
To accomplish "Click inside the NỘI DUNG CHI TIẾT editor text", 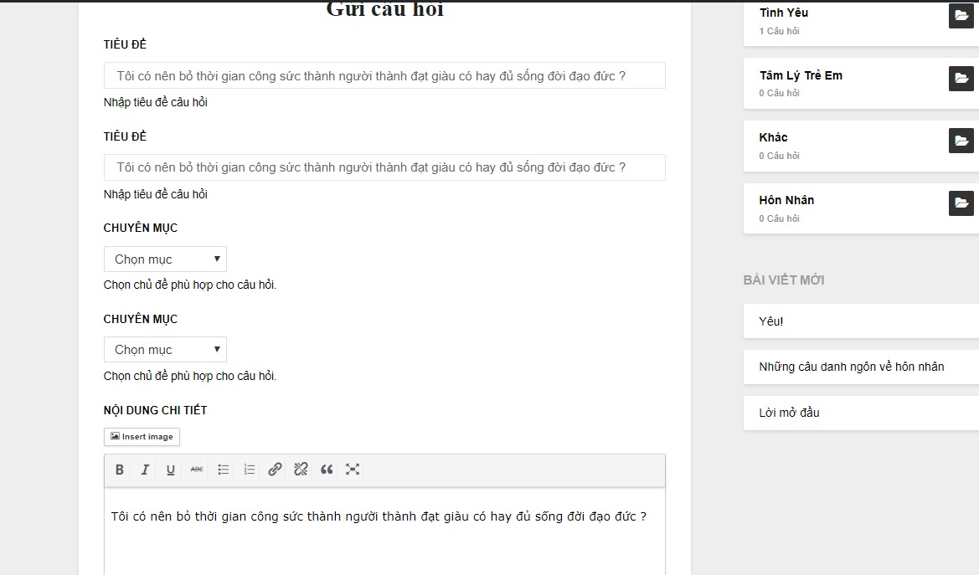I will 379,516.
